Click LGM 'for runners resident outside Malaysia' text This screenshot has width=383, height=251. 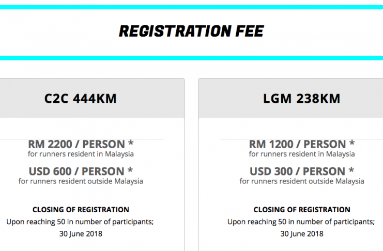pyautogui.click(x=302, y=181)
